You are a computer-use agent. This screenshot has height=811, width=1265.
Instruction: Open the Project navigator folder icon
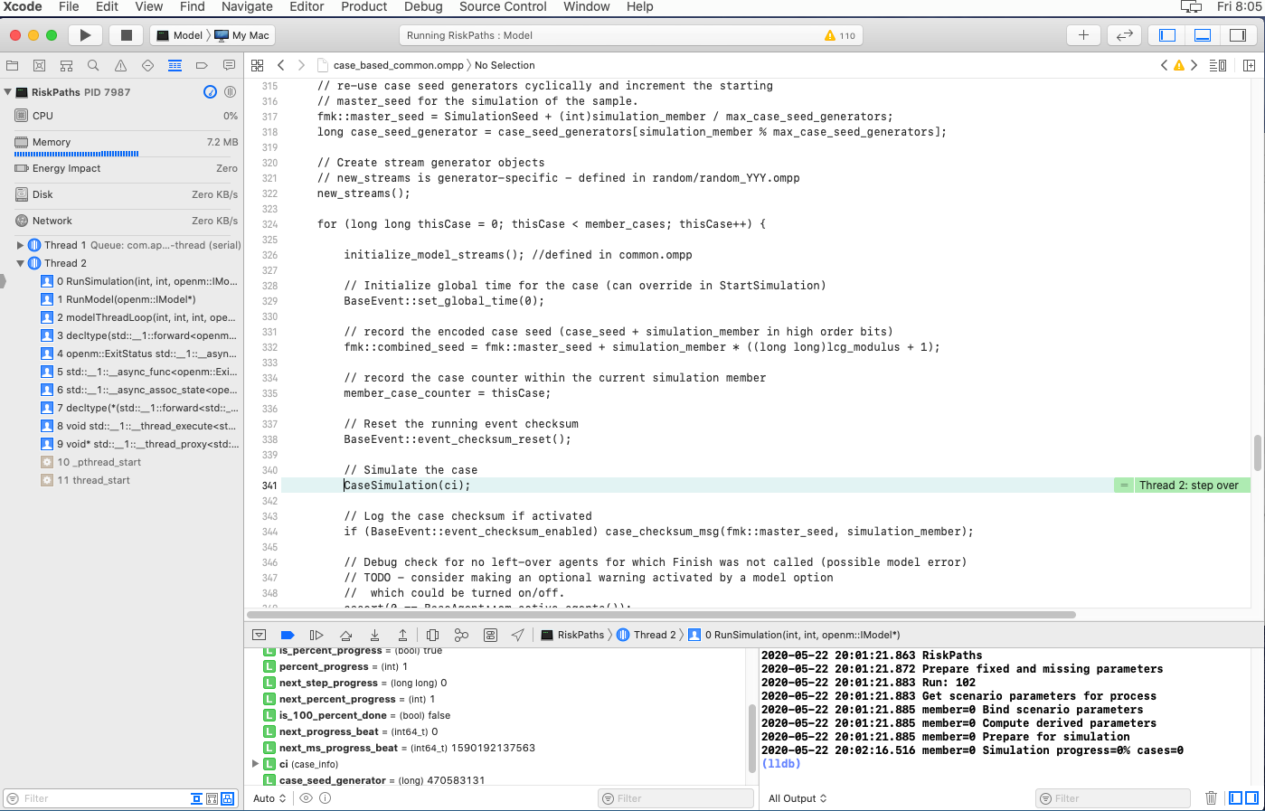coord(13,66)
